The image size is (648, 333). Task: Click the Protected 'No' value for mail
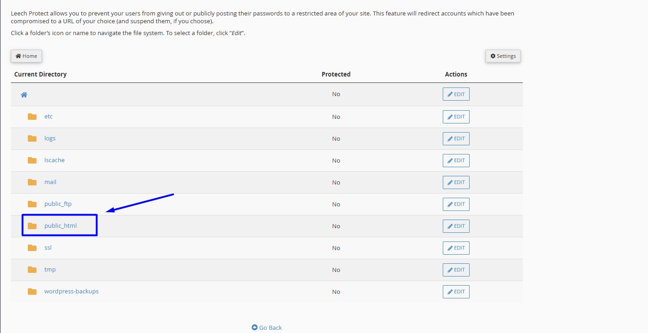336,182
